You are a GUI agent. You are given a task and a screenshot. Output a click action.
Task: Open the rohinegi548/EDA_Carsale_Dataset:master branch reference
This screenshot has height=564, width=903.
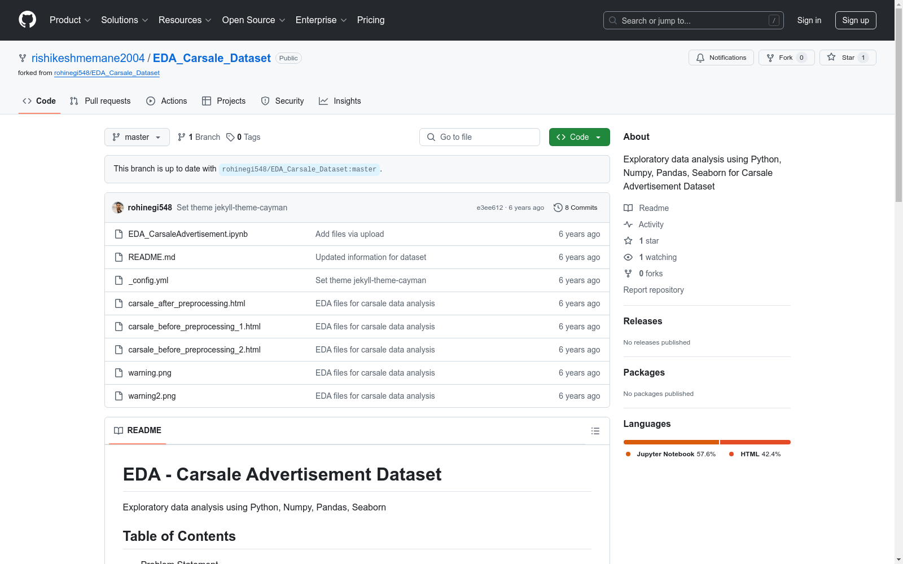pos(299,169)
